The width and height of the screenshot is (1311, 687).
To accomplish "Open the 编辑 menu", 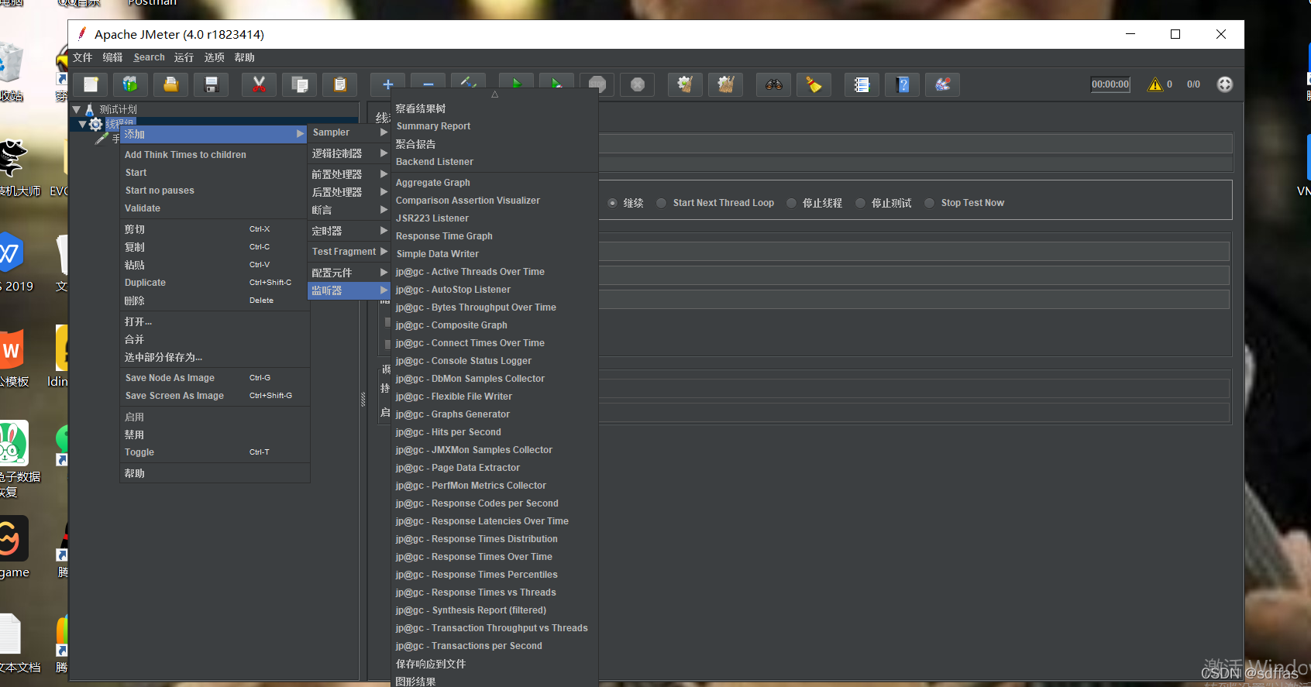I will 113,57.
